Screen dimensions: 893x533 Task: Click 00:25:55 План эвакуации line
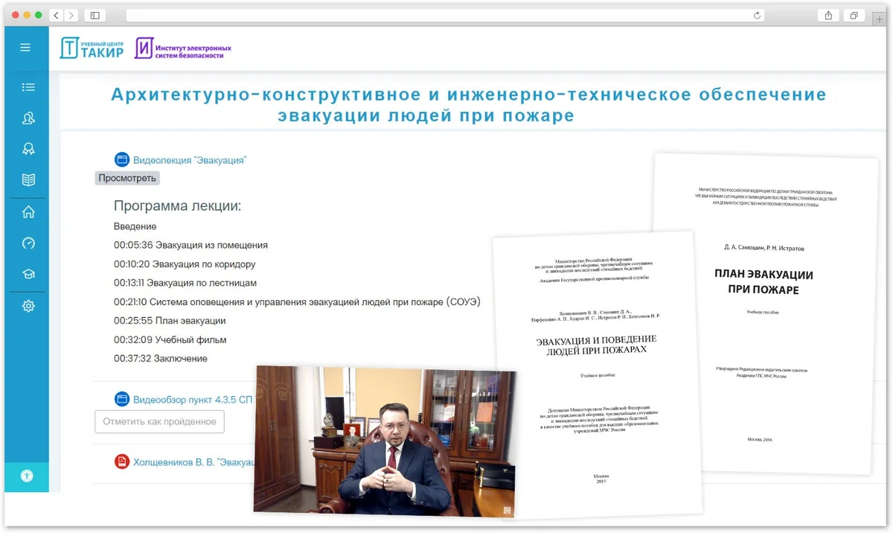(x=170, y=321)
